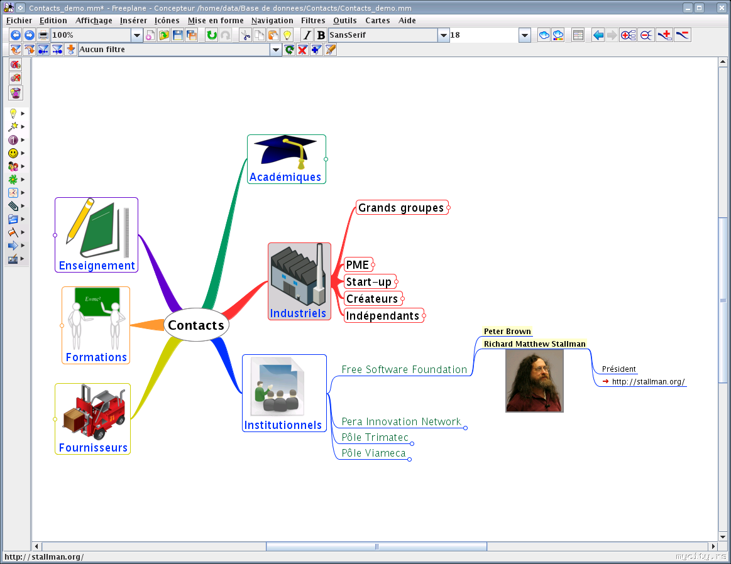Image resolution: width=731 pixels, height=564 pixels.
Task: Open the properties panel table icon
Action: 578,35
